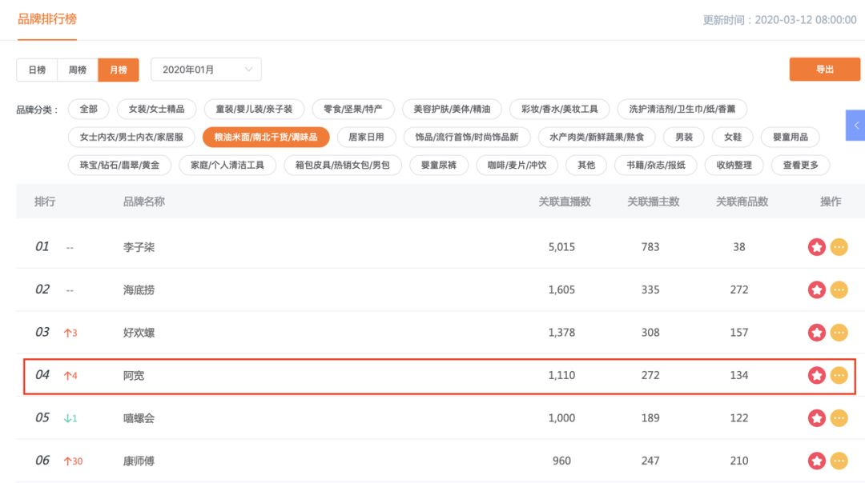
Task: Open more options for 嘻螺会 row
Action: (839, 418)
